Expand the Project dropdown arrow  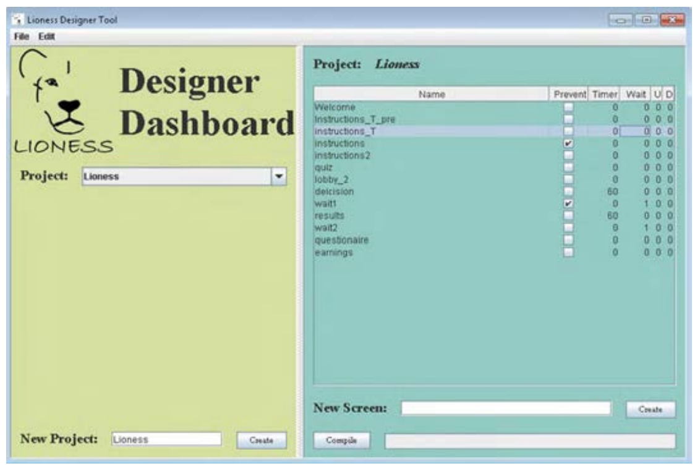(279, 176)
